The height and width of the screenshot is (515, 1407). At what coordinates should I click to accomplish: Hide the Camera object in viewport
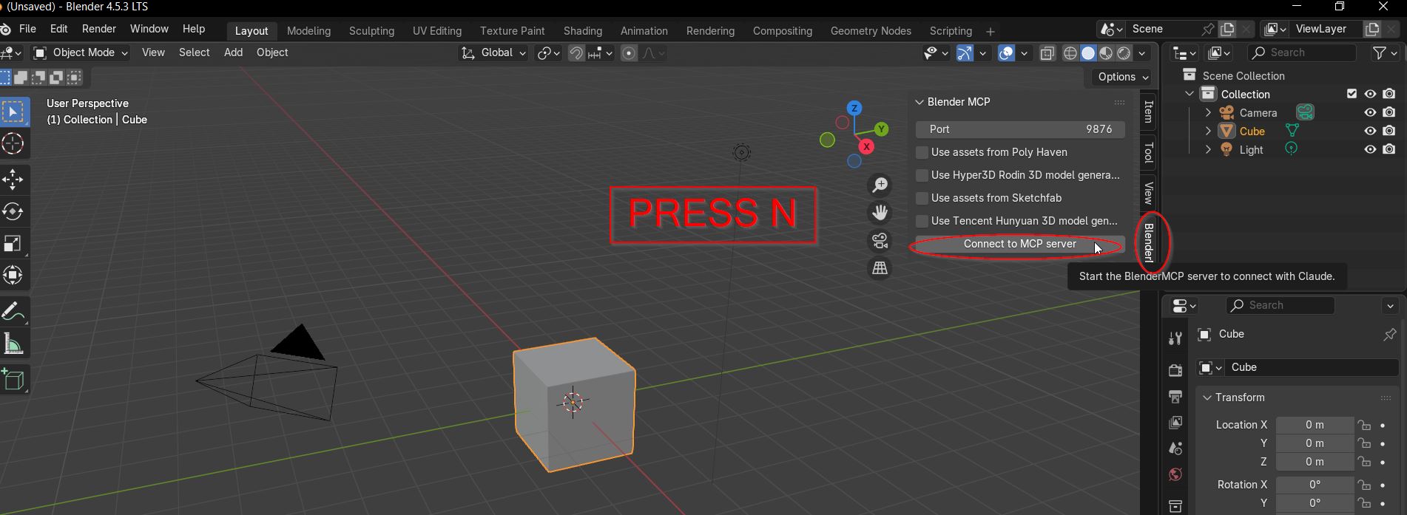[1370, 112]
